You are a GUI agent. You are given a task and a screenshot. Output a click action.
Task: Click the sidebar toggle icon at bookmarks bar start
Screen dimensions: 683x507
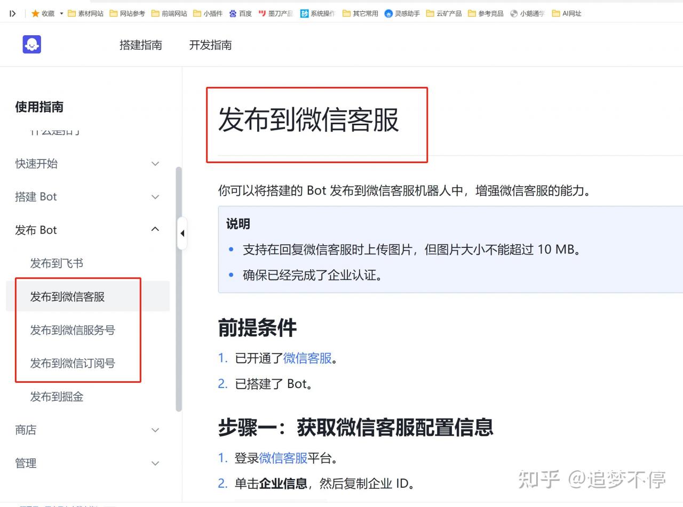pyautogui.click(x=13, y=13)
